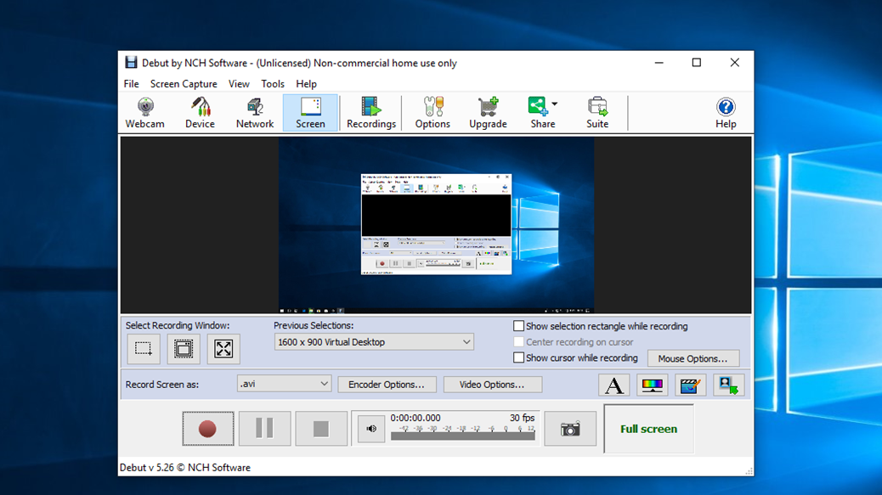
Task: Select full screen recording window tool
Action: (x=223, y=349)
